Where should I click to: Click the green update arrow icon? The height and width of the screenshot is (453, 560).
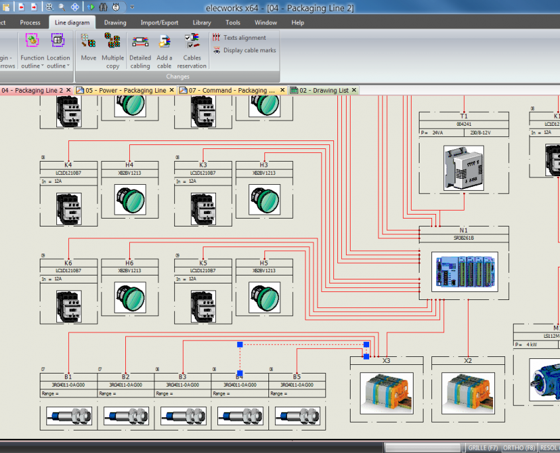[91, 7]
